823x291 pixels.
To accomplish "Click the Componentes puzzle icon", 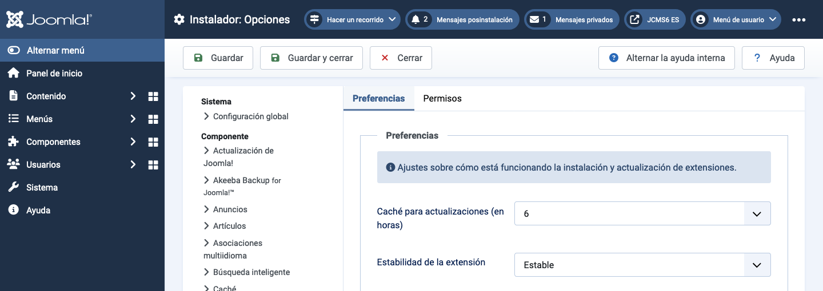I will [14, 142].
